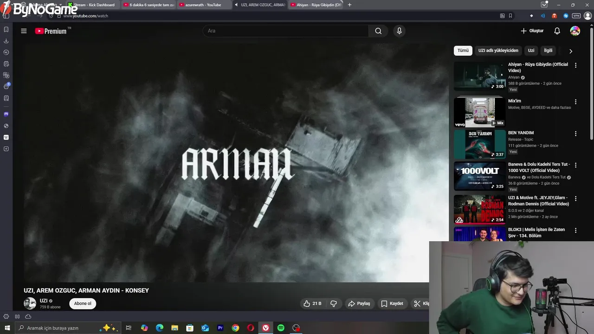Viewport: 594px width, 334px height.
Task: Open Vivaldi notes panel icon
Action: (x=6, y=64)
